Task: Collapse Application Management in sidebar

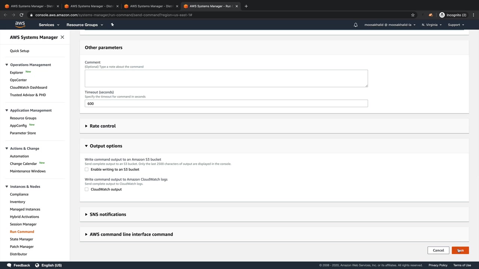Action: tap(6, 110)
